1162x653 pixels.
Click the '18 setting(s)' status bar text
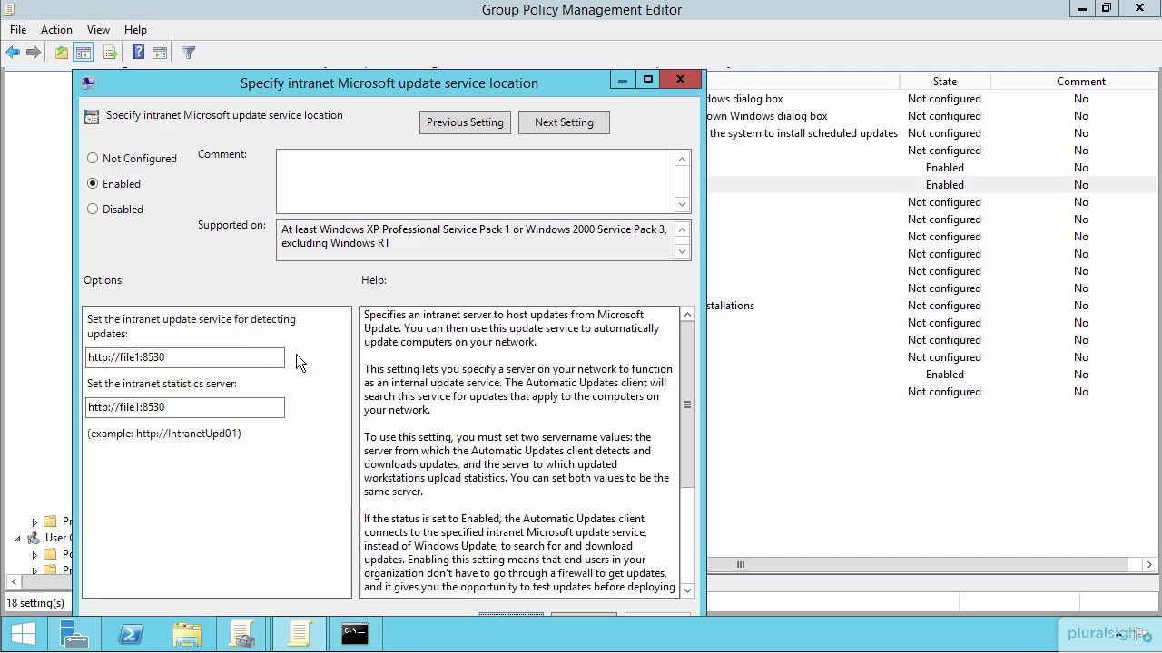pyautogui.click(x=35, y=603)
